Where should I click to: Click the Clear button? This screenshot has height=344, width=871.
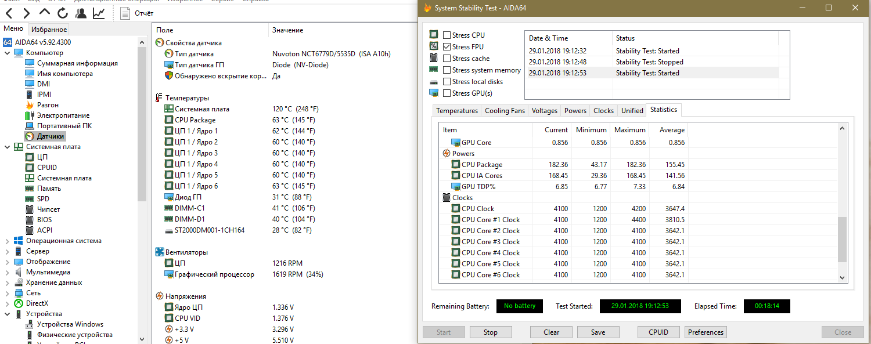pos(551,332)
